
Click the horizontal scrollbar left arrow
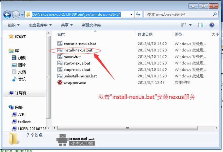pos(54,128)
